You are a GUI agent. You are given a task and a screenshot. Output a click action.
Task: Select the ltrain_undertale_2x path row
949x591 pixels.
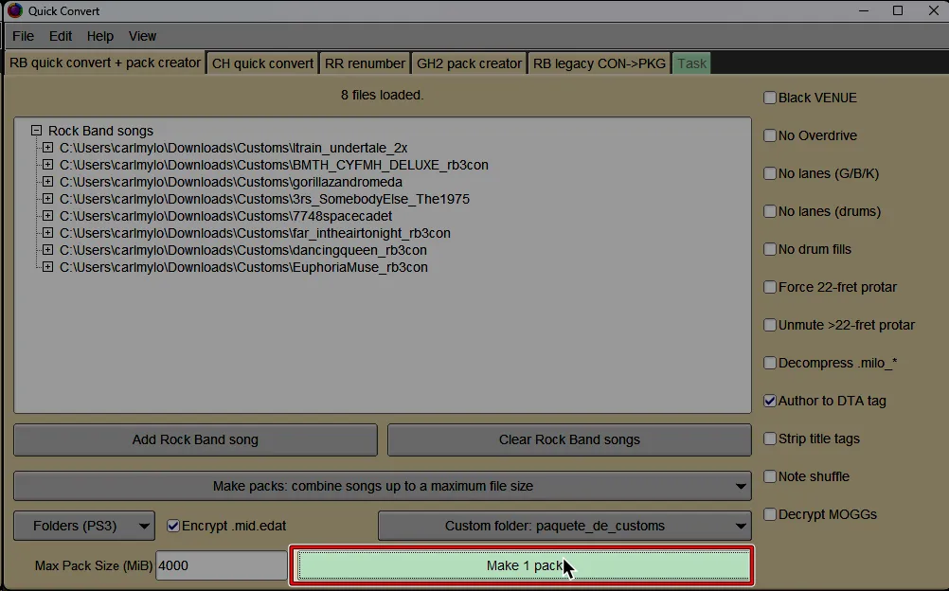[x=234, y=148]
